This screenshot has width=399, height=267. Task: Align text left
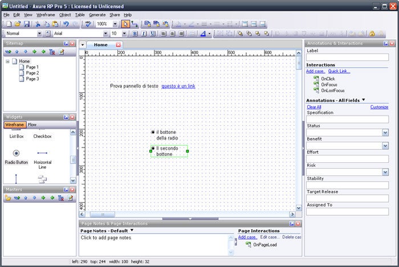tap(164, 34)
